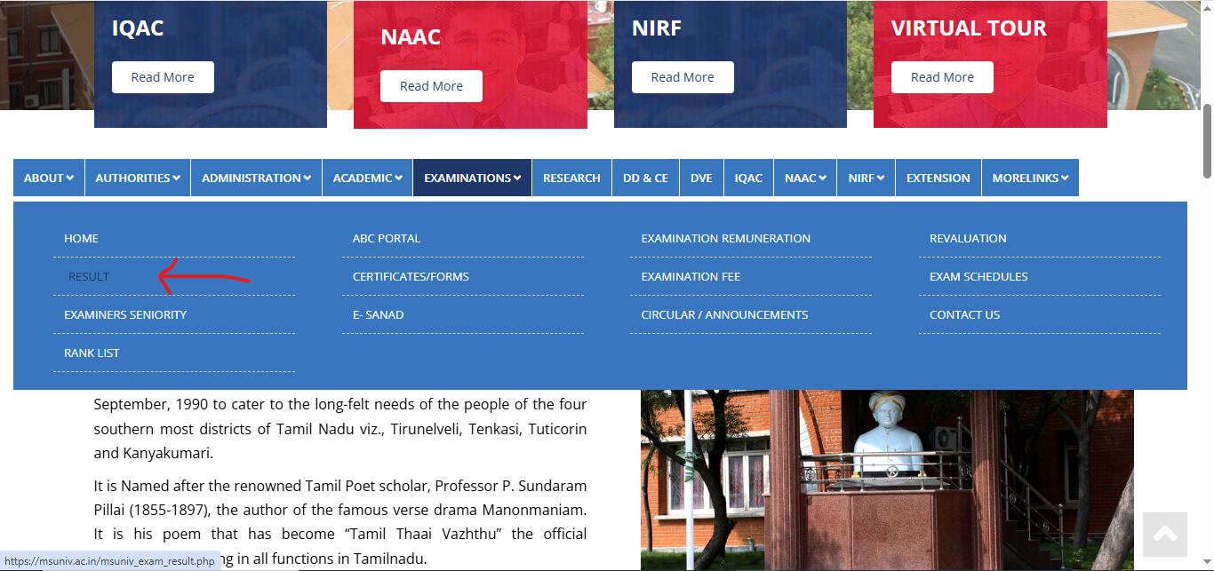Click Read More under NAAC

tap(431, 85)
